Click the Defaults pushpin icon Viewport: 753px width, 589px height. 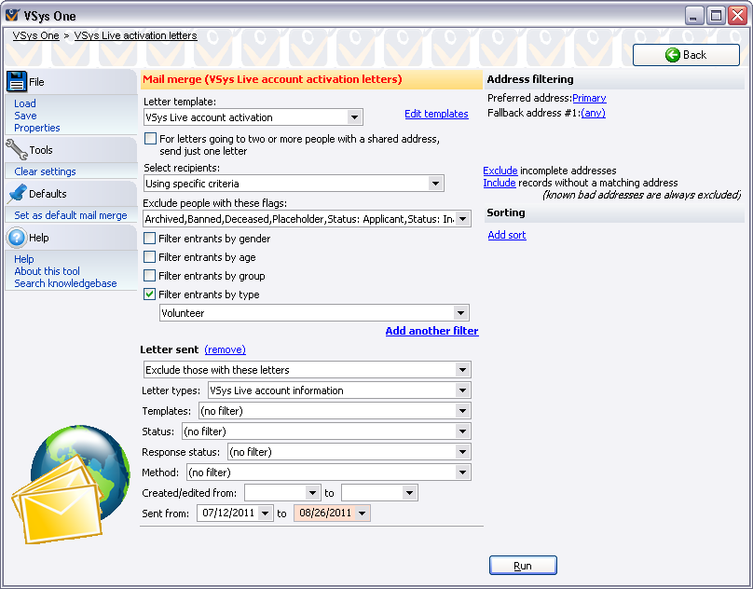pos(18,194)
